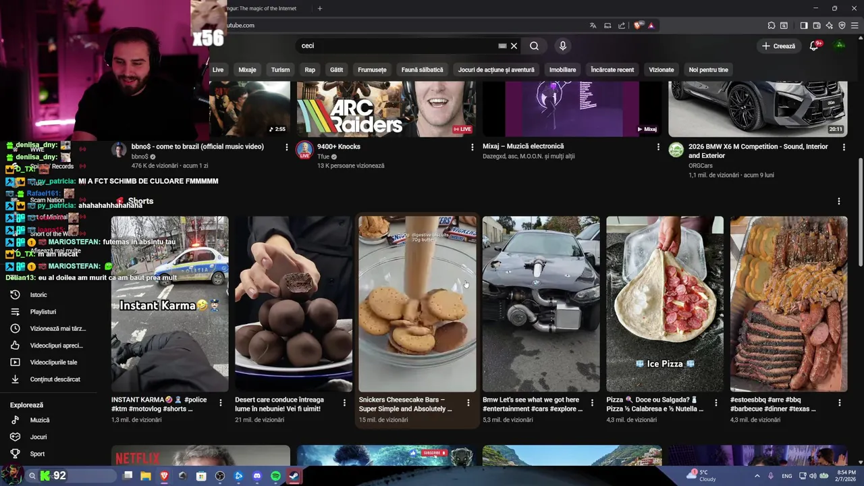Toggle the browser sidebar panel icon
Screen dimensions: 864x486
pyautogui.click(x=803, y=26)
